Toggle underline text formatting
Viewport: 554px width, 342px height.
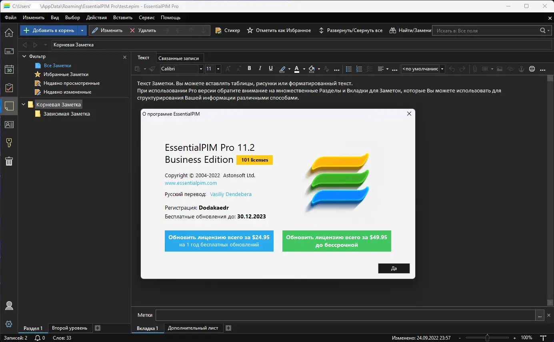point(271,69)
